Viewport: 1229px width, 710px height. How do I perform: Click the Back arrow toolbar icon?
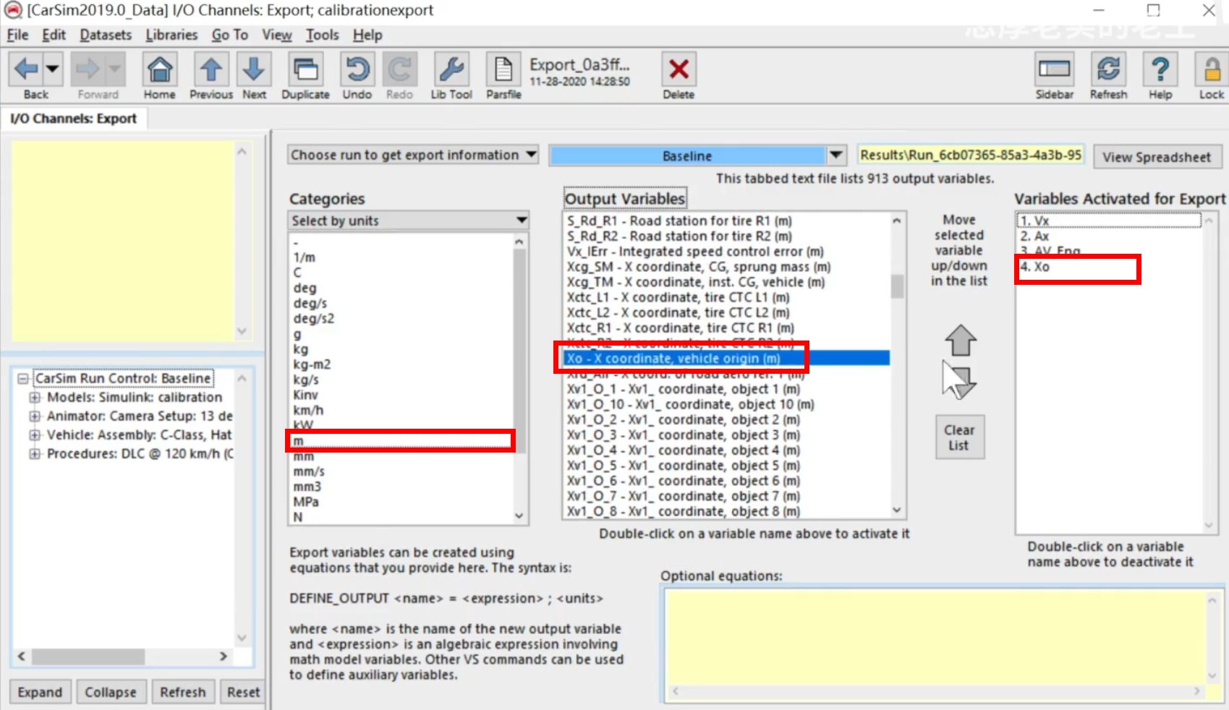[x=26, y=69]
